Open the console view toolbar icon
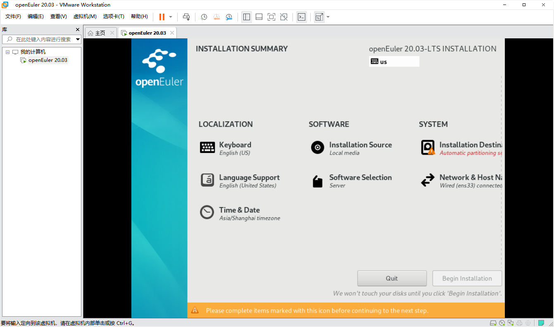 click(x=302, y=17)
